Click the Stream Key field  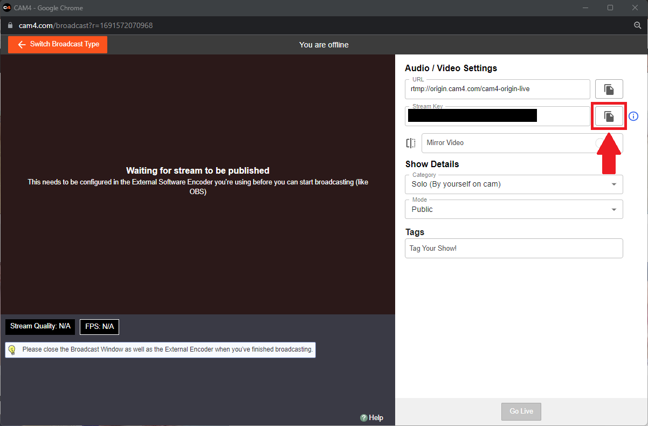[497, 116]
